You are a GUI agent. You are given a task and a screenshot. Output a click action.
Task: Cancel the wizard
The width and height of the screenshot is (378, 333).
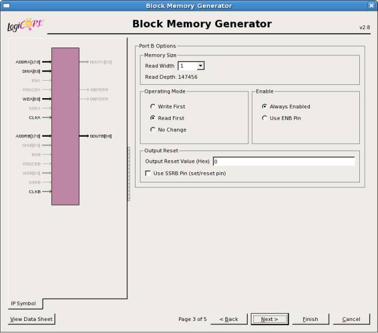(x=351, y=319)
